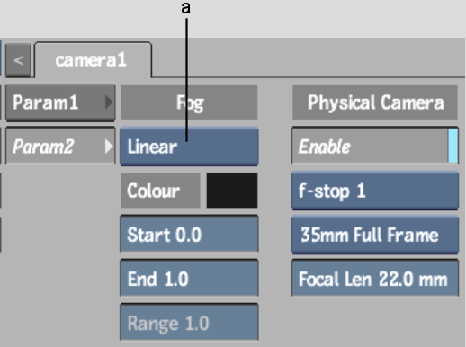
Task: Click the Range 1.0 field
Action: coord(189,323)
